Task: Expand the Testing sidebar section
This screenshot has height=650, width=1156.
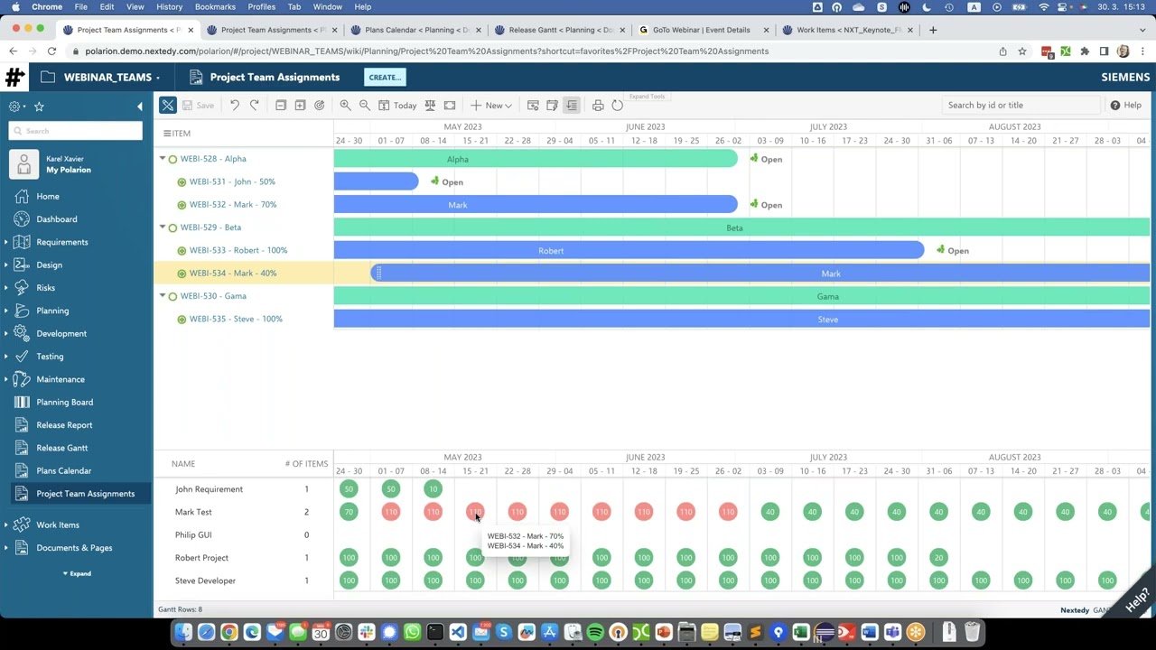Action: pyautogui.click(x=6, y=357)
